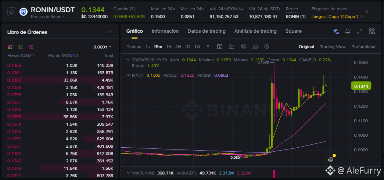Change candlestick chart type icon
Screen dimensions: 384x180
(x=243, y=46)
